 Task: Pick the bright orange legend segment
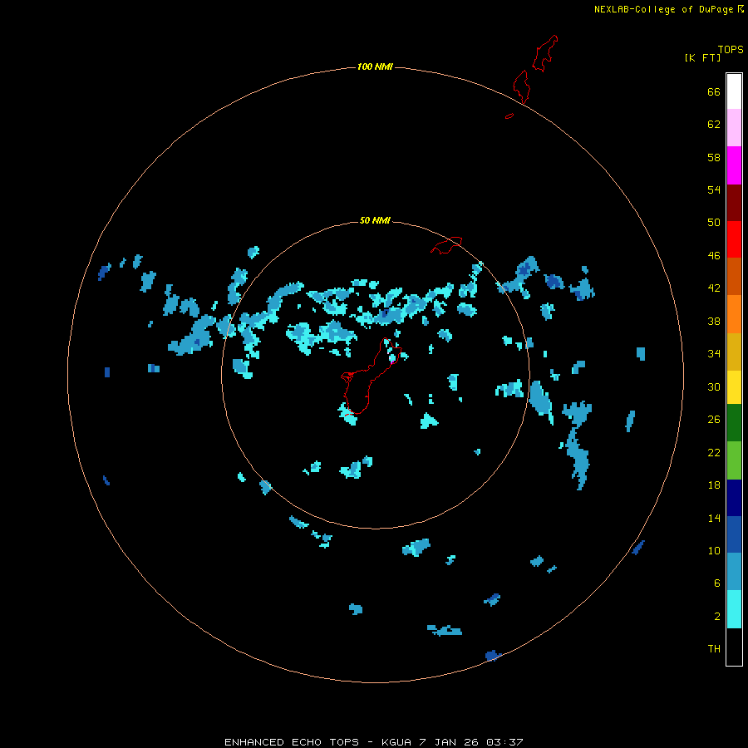tap(734, 314)
